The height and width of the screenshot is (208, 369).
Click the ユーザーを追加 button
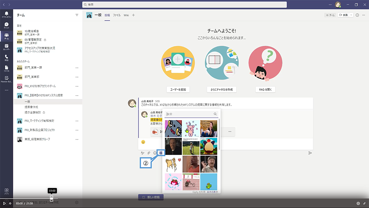click(x=178, y=89)
